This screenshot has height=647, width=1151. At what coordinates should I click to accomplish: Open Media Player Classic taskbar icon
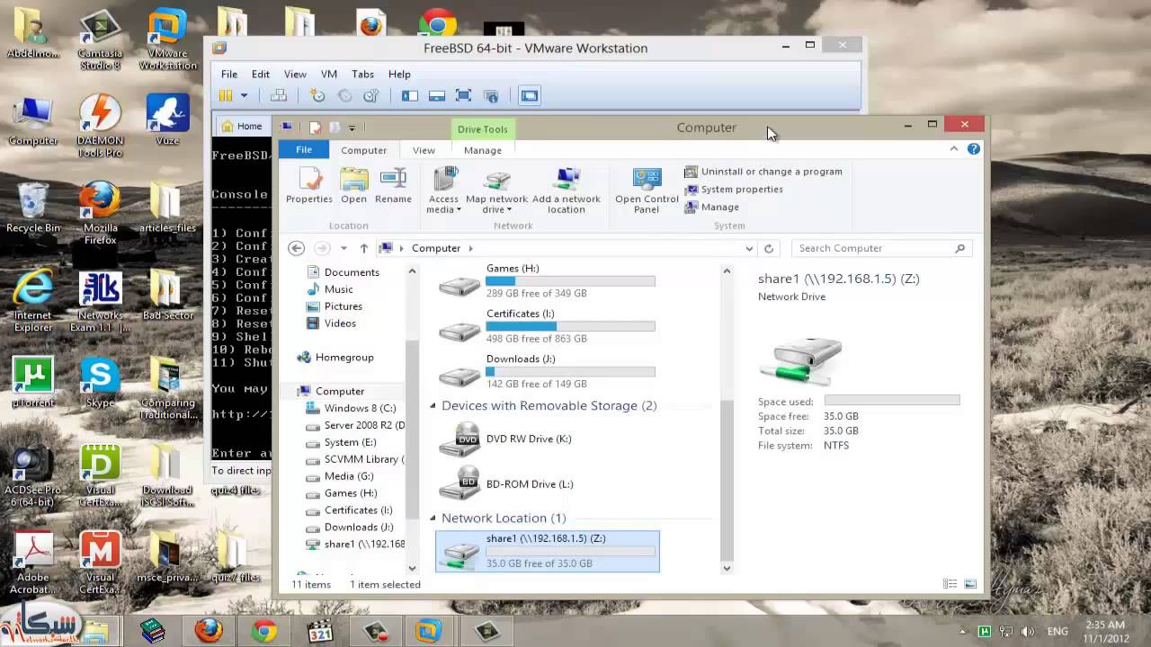pyautogui.click(x=319, y=631)
